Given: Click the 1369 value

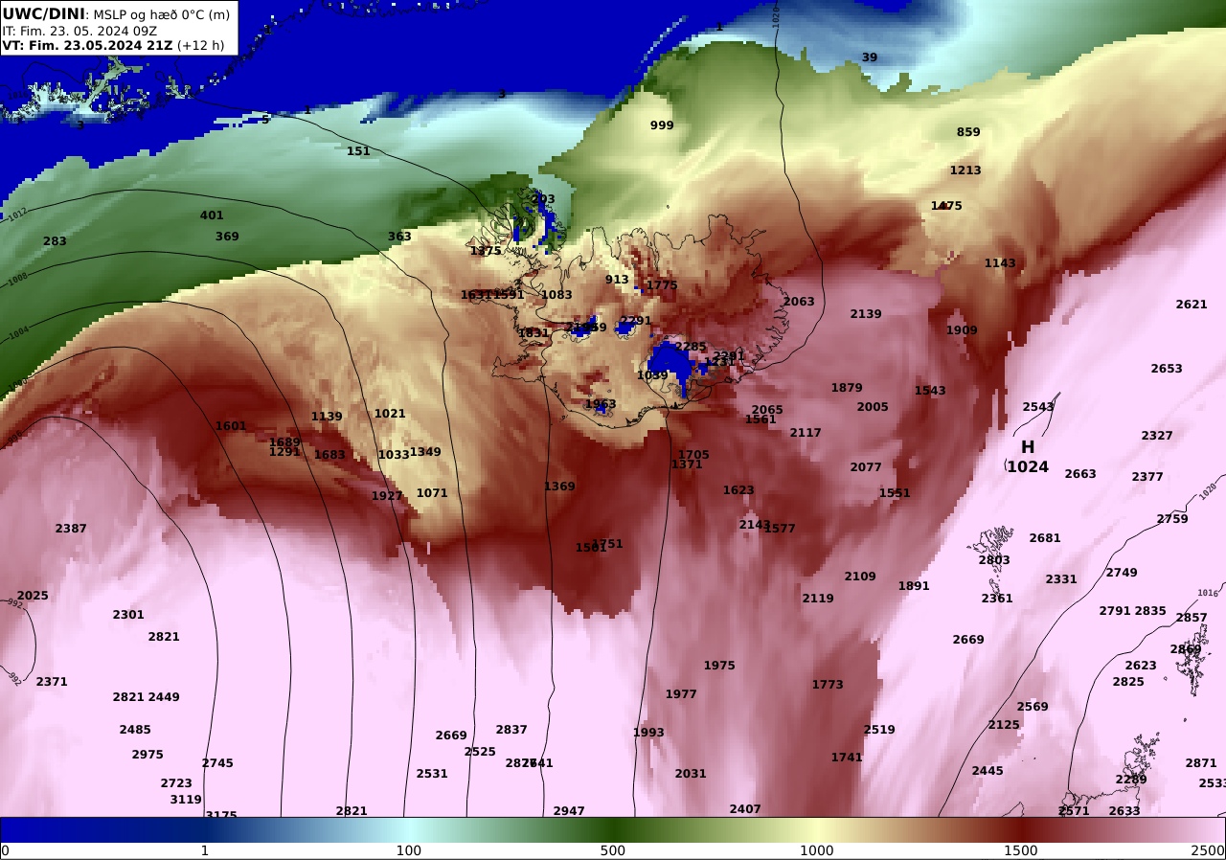Looking at the screenshot, I should point(559,487).
